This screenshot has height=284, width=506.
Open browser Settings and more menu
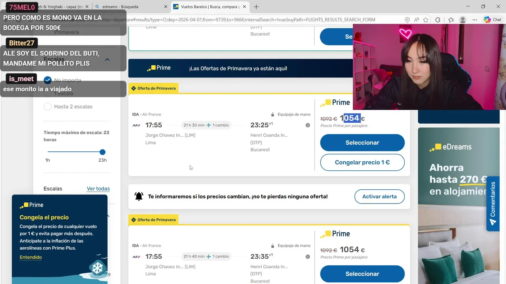[475, 20]
